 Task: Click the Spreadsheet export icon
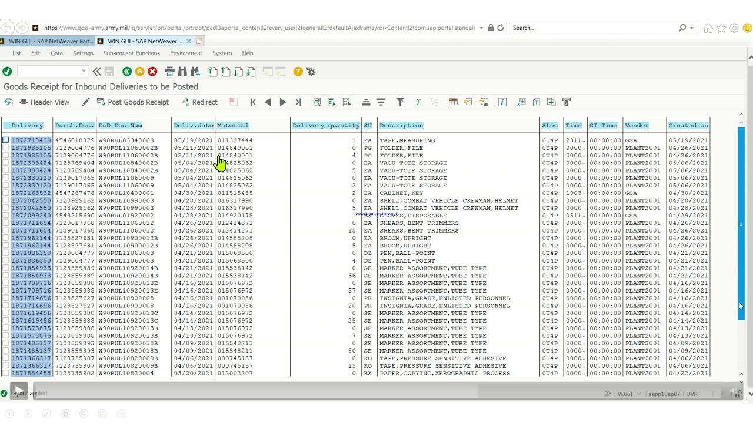(x=521, y=102)
